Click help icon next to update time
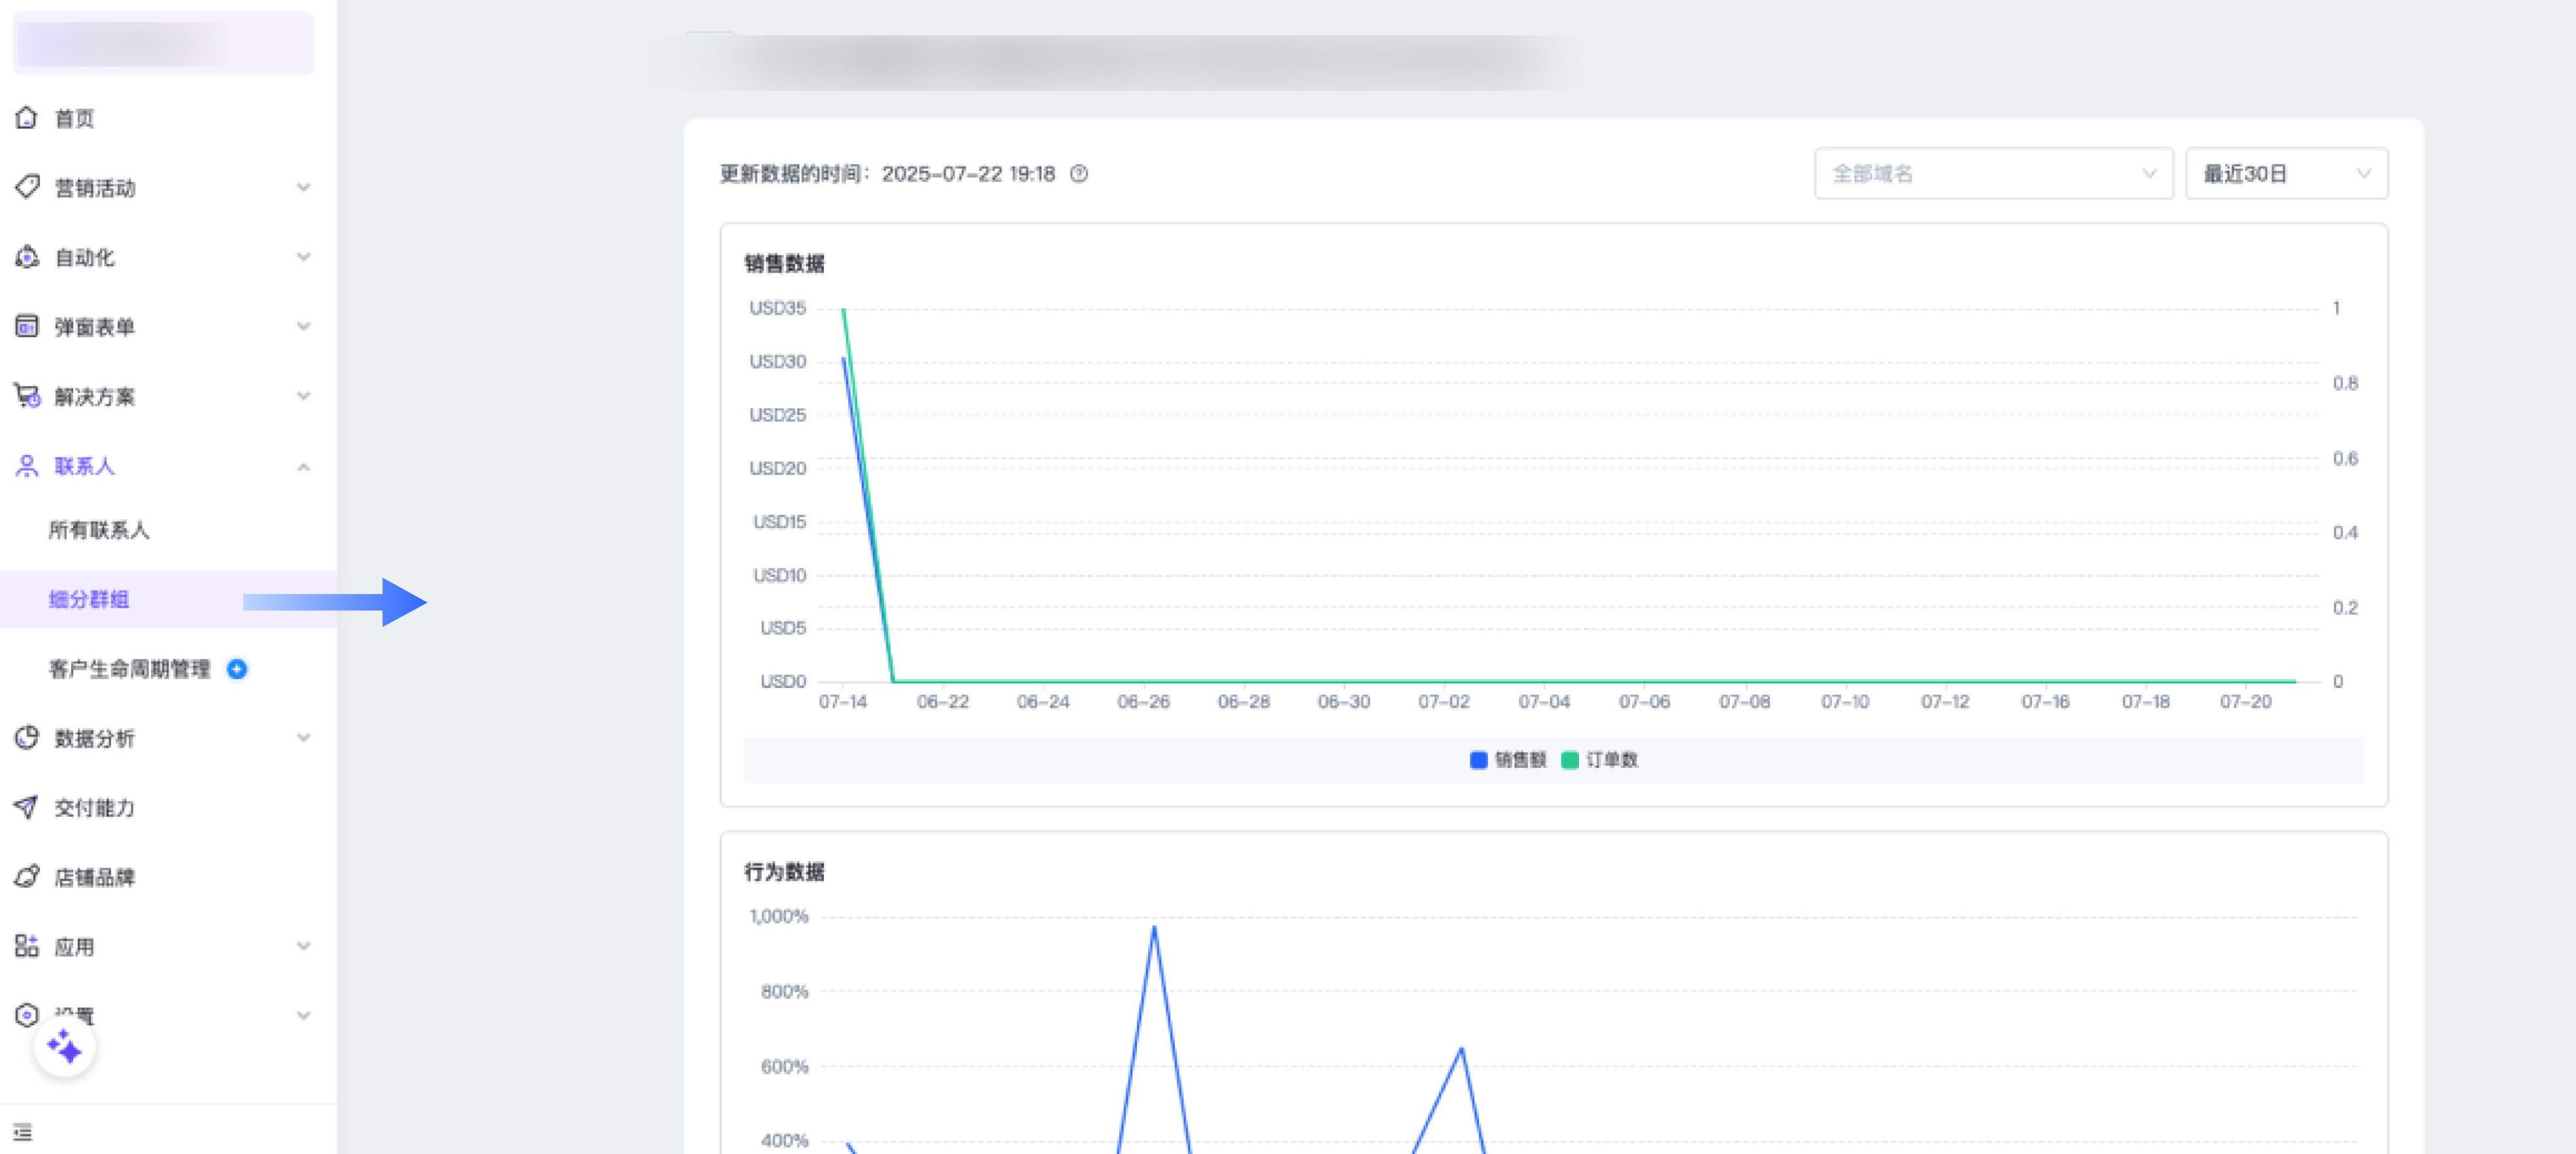This screenshot has height=1154, width=2576. 1079,174
